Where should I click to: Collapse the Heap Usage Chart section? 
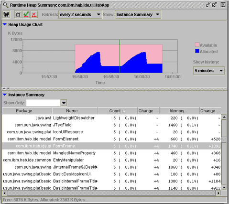(5, 24)
